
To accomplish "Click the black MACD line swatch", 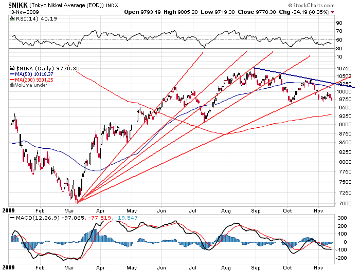I will 12,218.
